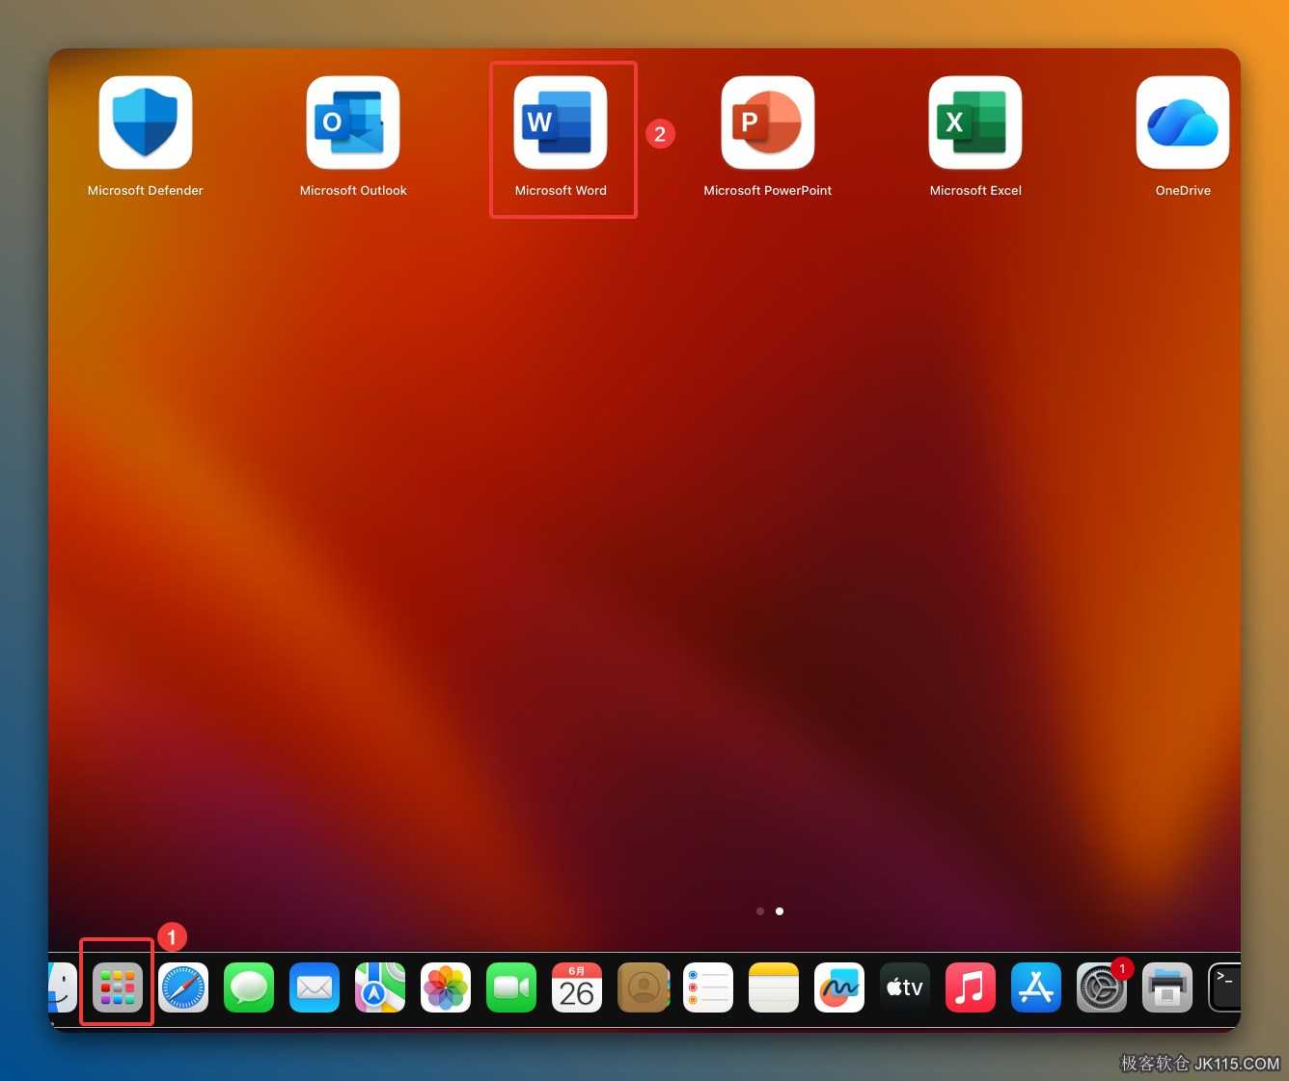The image size is (1289, 1081).
Task: Open Microsoft Defender app
Action: [146, 122]
